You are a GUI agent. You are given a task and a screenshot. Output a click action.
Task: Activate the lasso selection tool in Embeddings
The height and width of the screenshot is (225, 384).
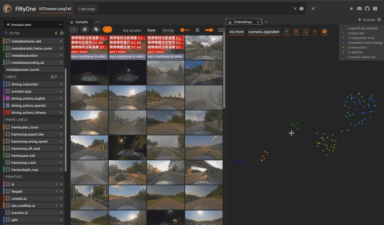tap(305, 31)
